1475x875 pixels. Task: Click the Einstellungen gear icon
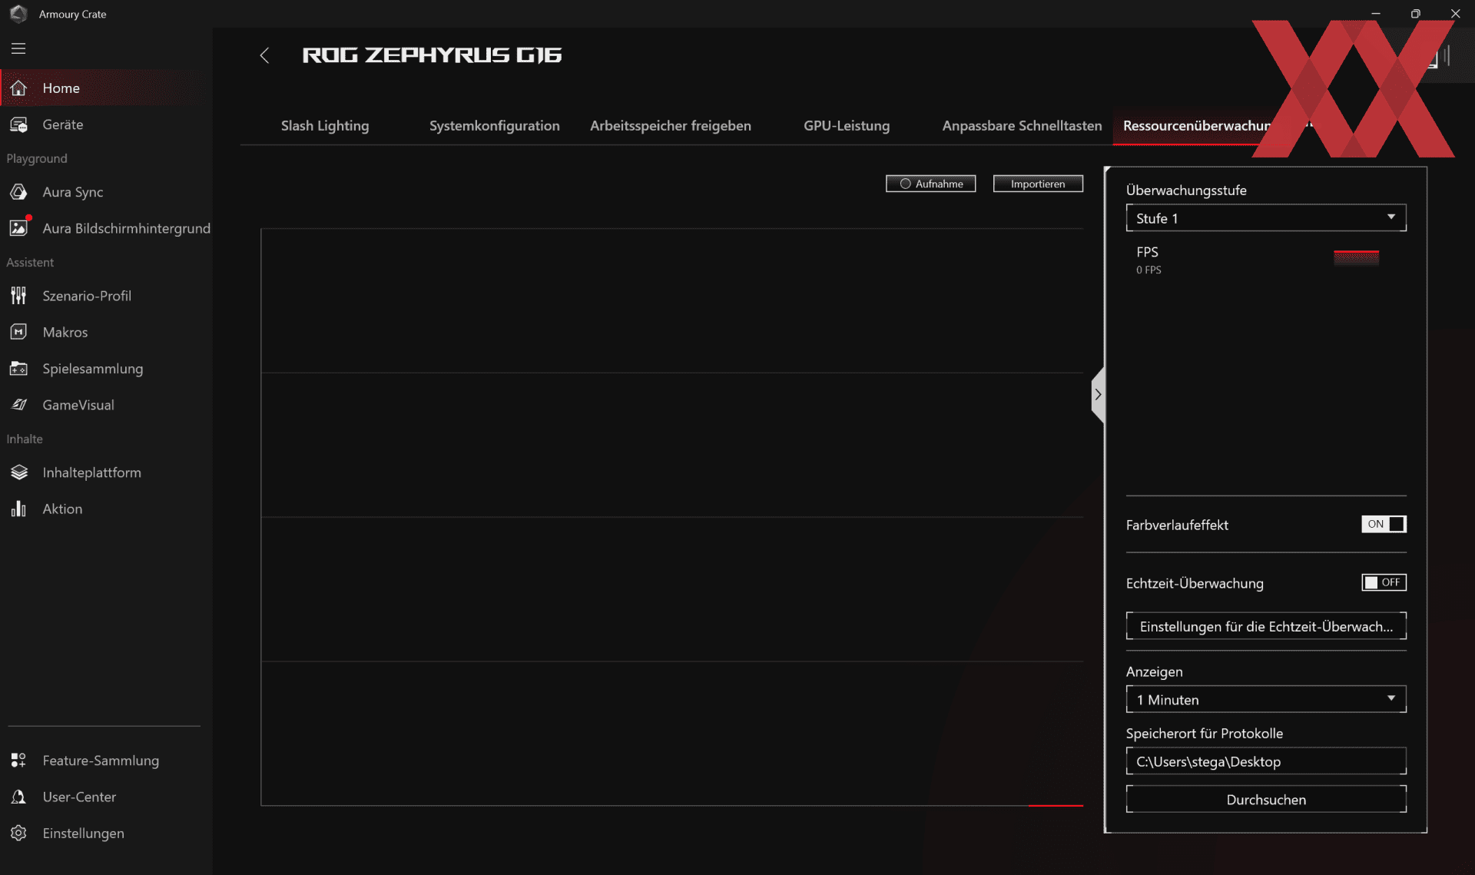coord(18,834)
